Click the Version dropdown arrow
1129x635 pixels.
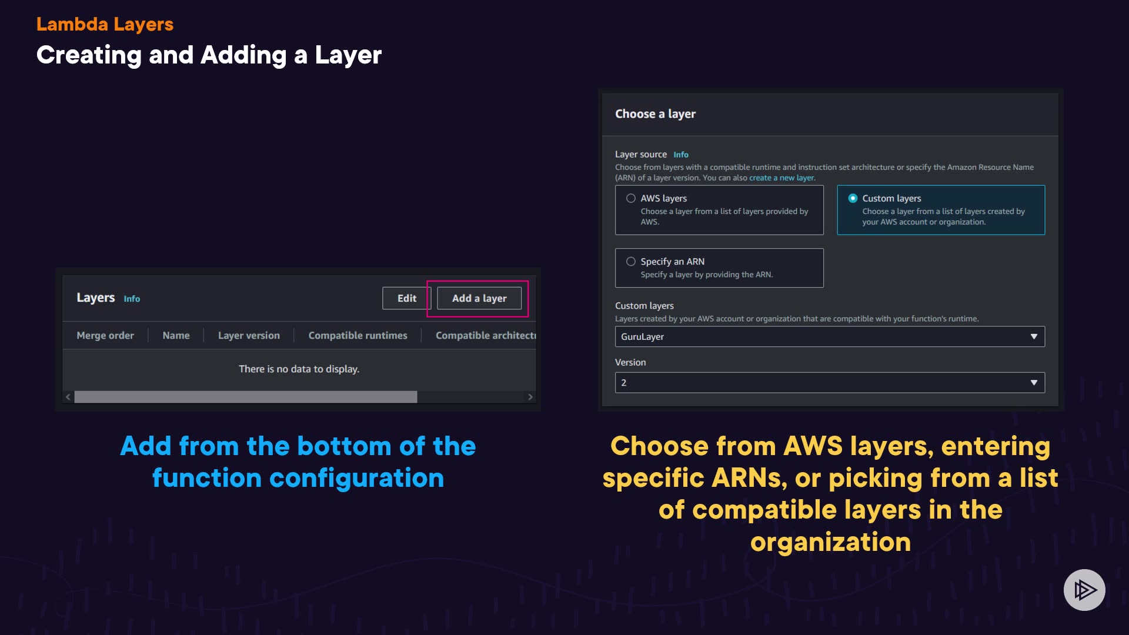point(1034,383)
